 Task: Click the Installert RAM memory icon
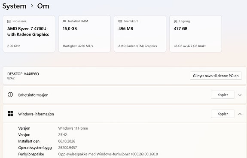64,21
